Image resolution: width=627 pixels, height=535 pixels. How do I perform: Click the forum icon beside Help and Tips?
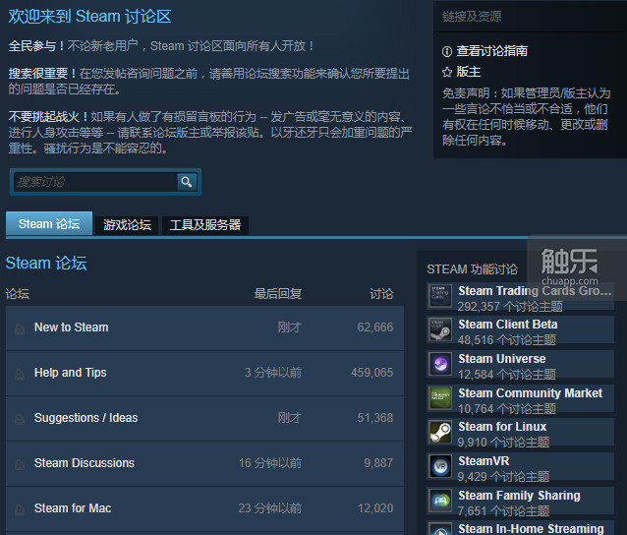tap(20, 374)
